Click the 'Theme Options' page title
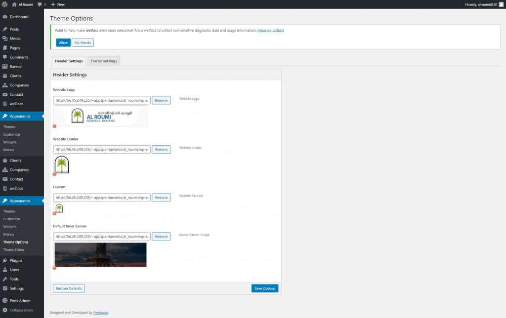This screenshot has width=506, height=318. [x=71, y=19]
